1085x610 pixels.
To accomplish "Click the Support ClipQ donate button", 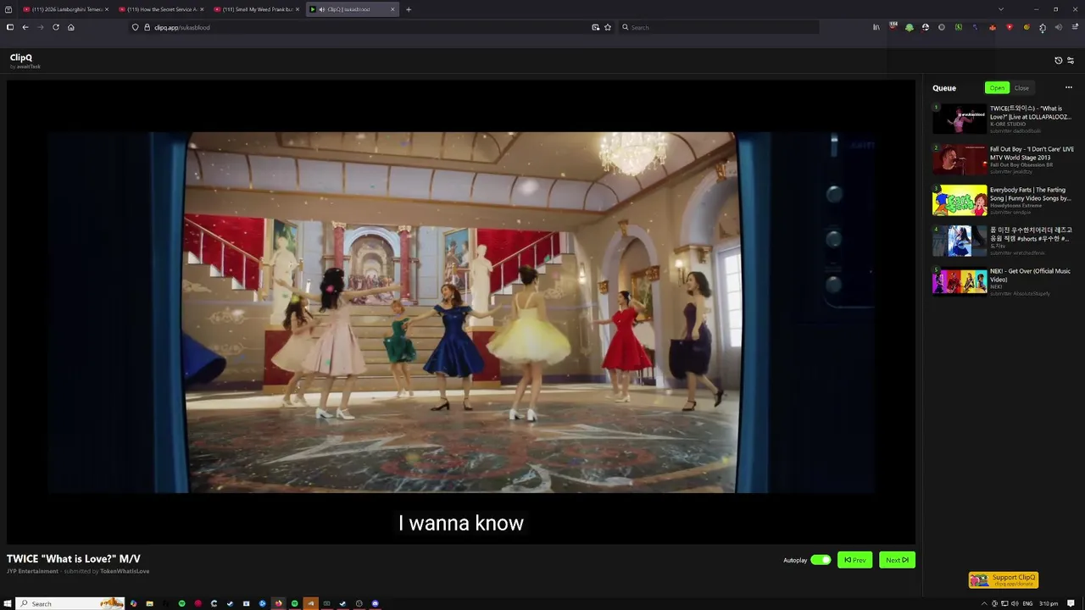I will pos(1004,580).
